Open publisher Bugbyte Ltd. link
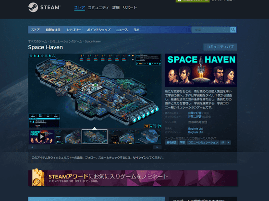This screenshot has width=269, height=201. pyautogui.click(x=196, y=132)
